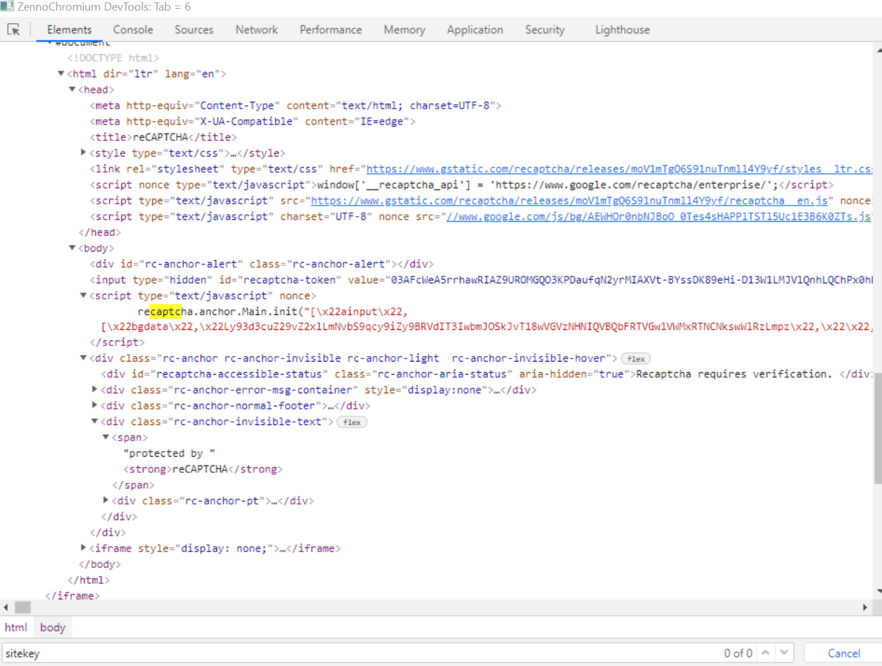The height and width of the screenshot is (666, 882).
Task: Select the <title>reCAPTCHA</title> node
Action: (163, 137)
